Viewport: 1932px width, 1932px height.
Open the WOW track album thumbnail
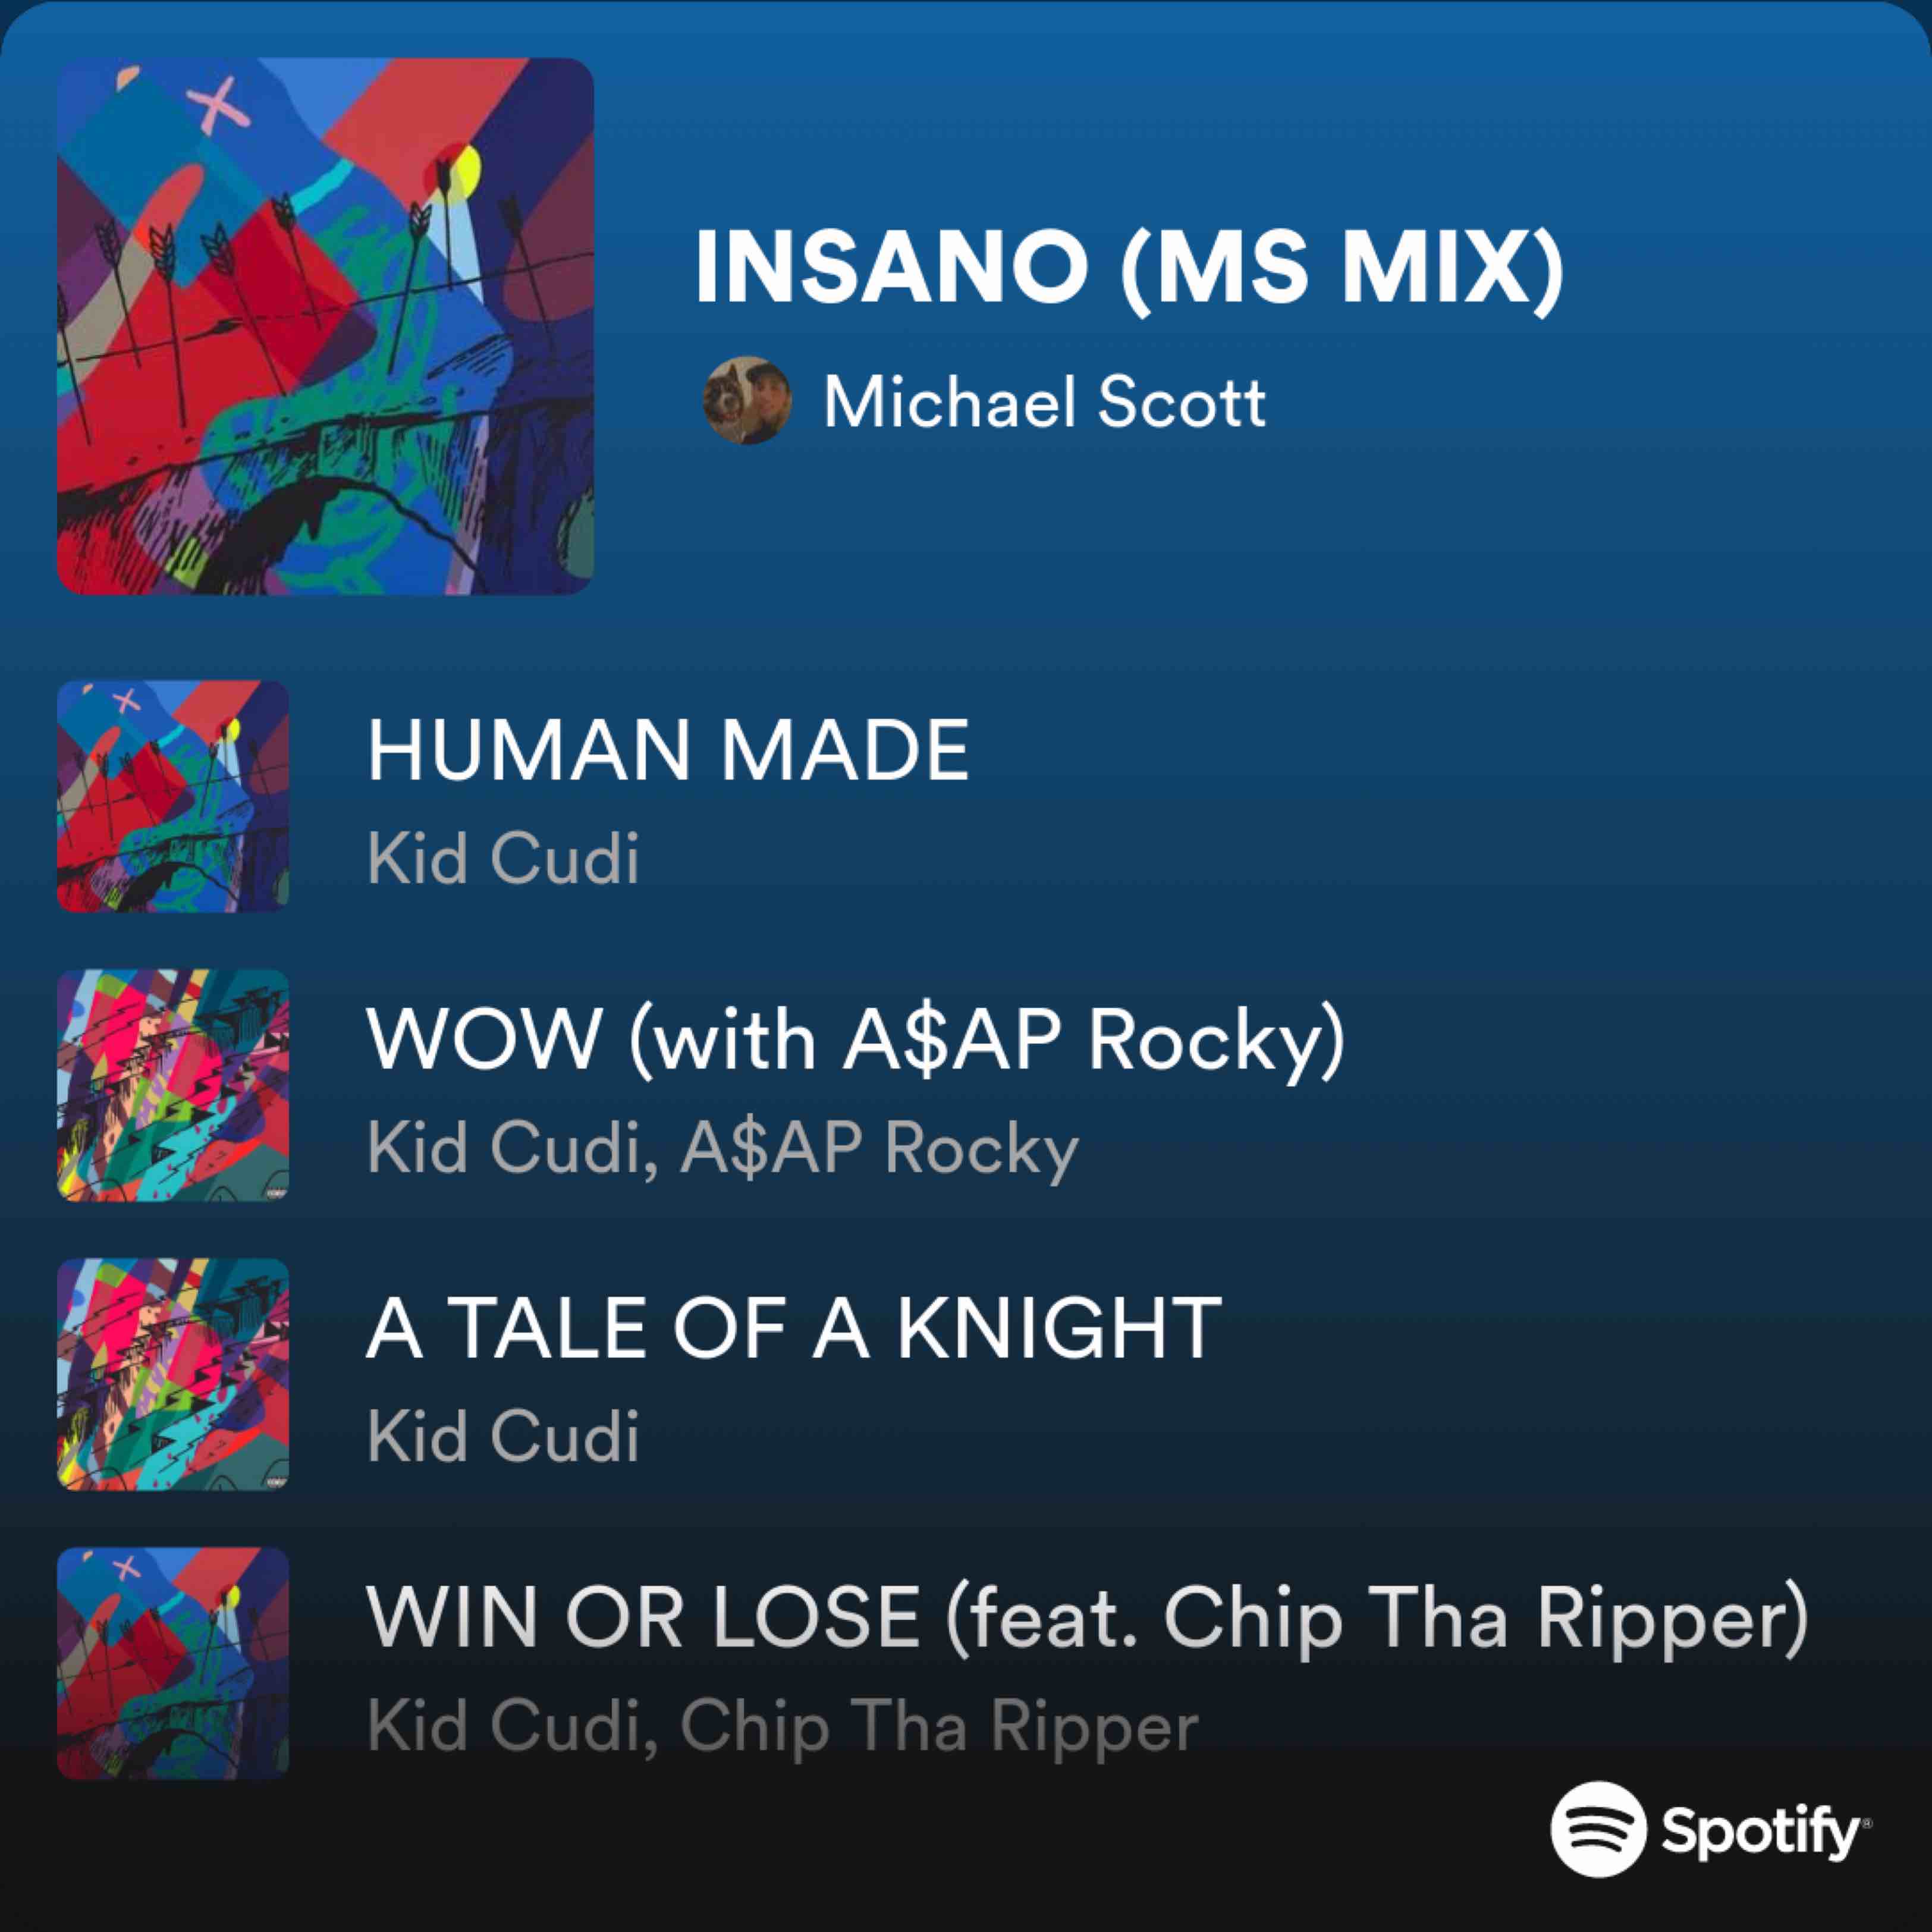coord(173,1085)
